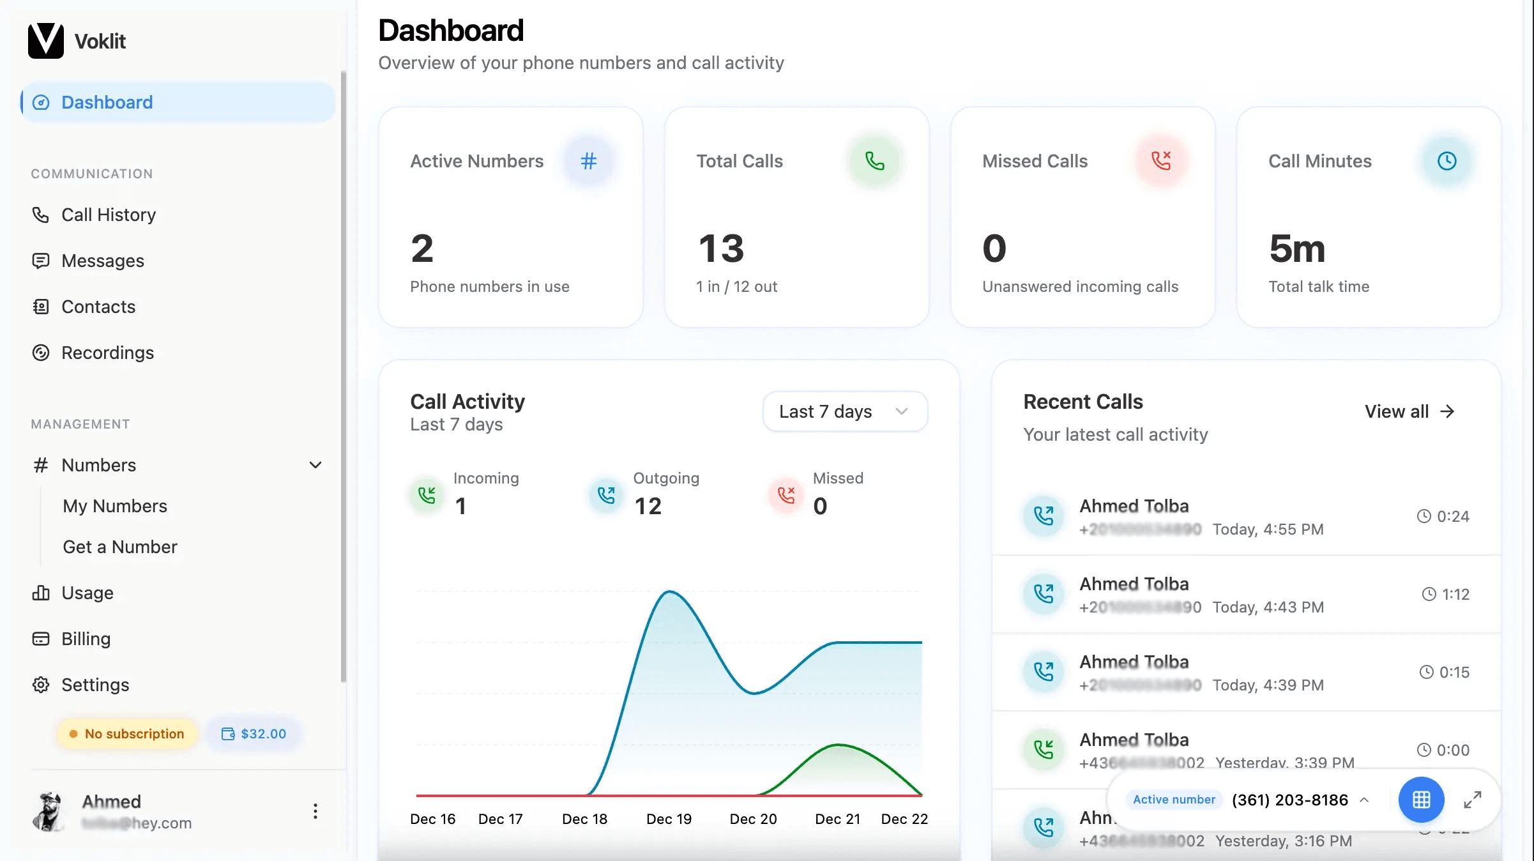The height and width of the screenshot is (861, 1534).
Task: Open the three-dot menu beside Ahmed's profile
Action: 315,811
